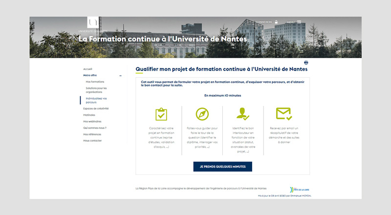Collapse the Notre offre section
The height and width of the screenshot is (215, 391).
120,76
